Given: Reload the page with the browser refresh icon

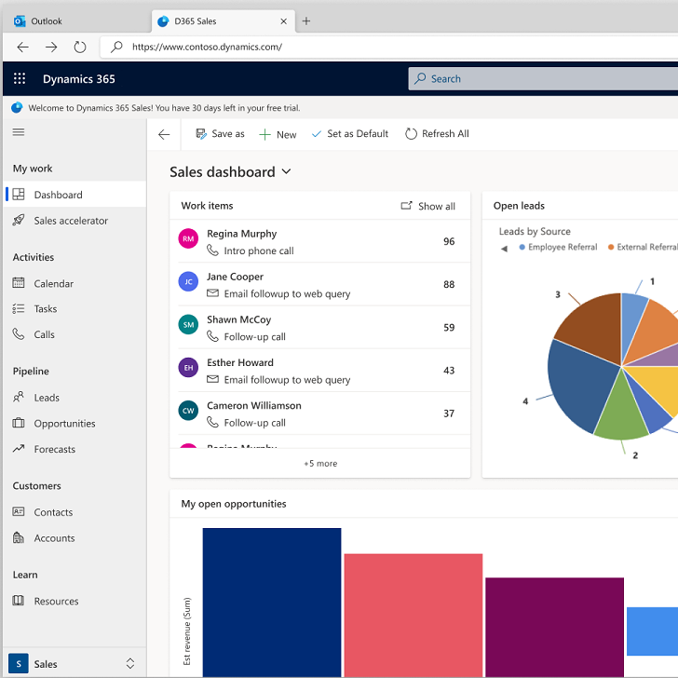Looking at the screenshot, I should pyautogui.click(x=80, y=47).
